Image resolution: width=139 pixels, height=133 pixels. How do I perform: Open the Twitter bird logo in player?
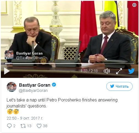tap(131, 71)
